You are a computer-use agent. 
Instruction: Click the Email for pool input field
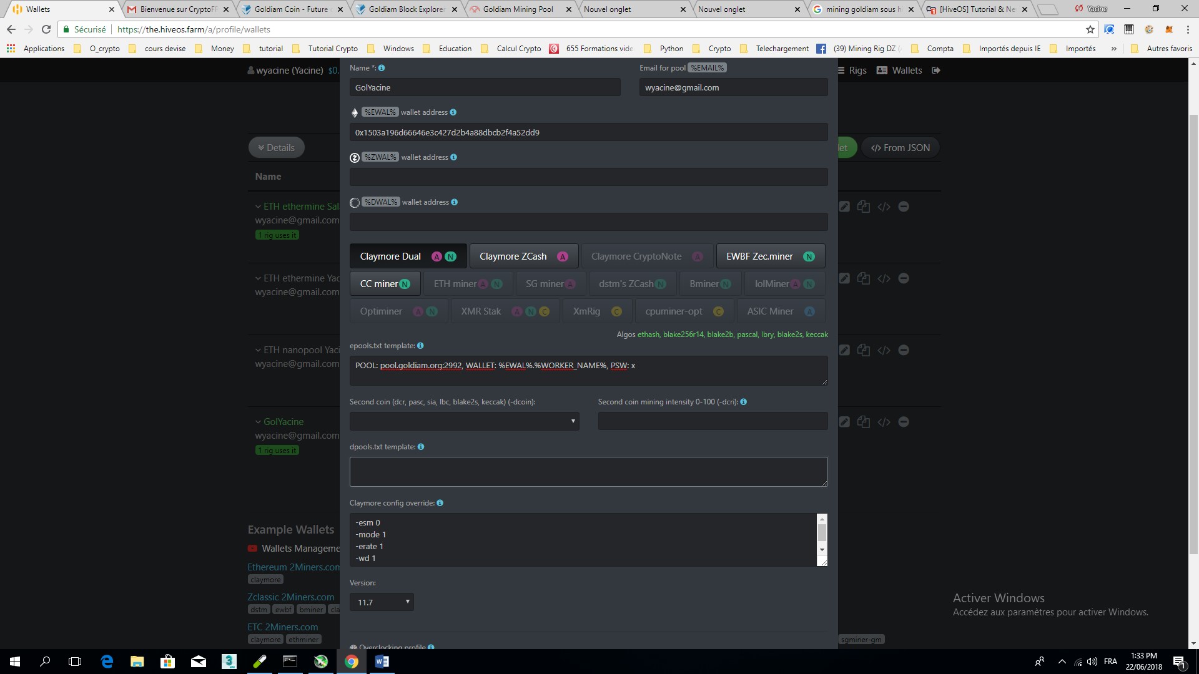click(734, 88)
